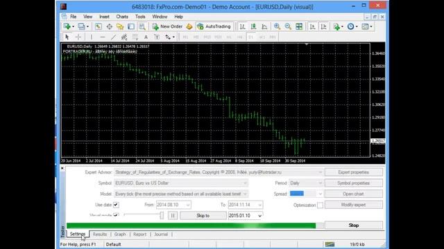Switch to the D1 timeframe button

click(x=251, y=37)
